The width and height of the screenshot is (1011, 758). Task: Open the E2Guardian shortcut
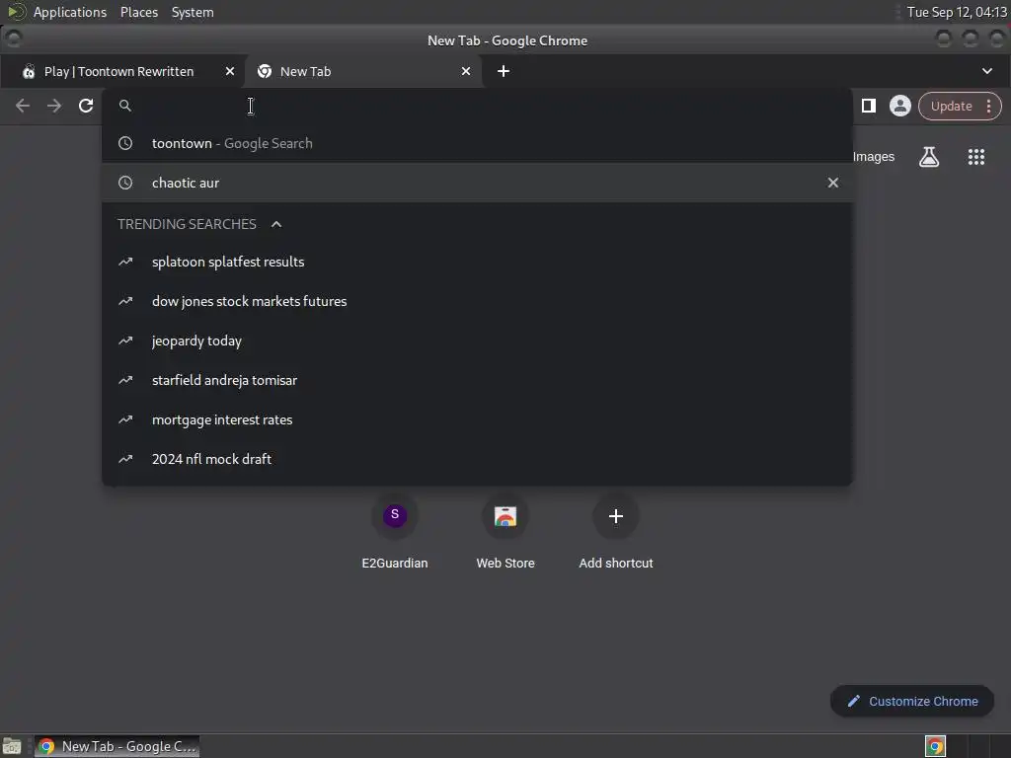point(395,532)
